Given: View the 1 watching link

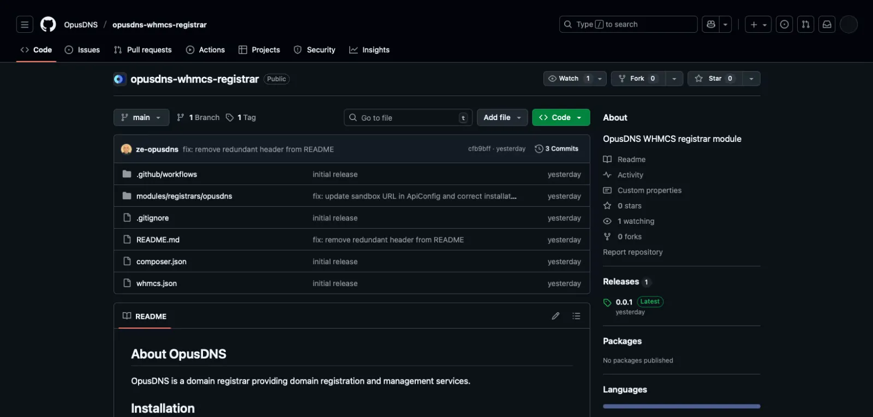Looking at the screenshot, I should click(629, 221).
